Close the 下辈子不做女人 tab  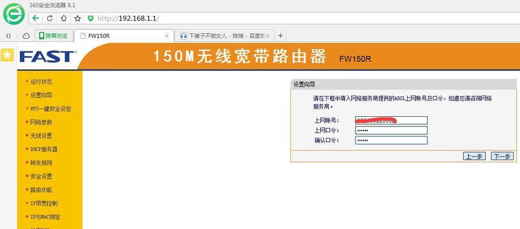coord(268,36)
